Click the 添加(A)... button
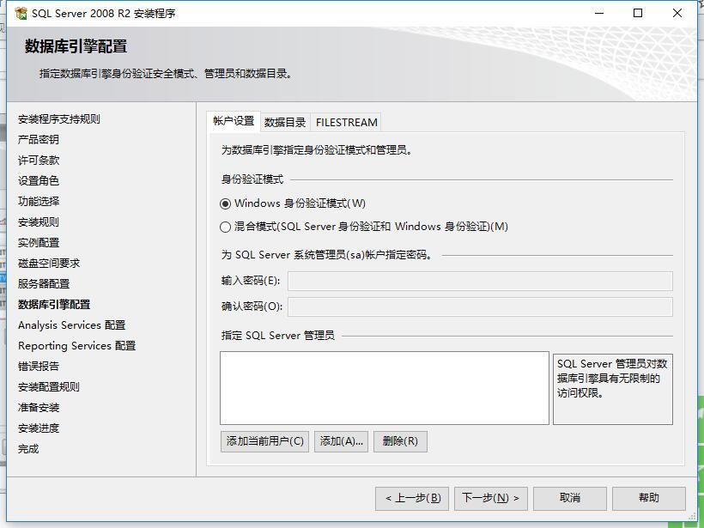Viewport: 704px width, 528px height. (341, 441)
